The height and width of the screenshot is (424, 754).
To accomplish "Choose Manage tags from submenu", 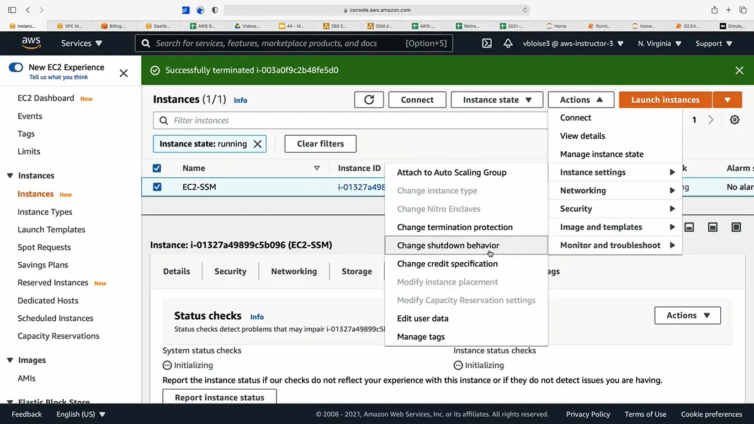I will 466,337.
